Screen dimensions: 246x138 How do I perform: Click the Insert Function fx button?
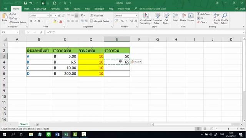pyautogui.click(x=41, y=32)
